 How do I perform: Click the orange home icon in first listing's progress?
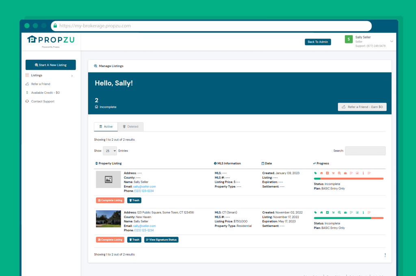[x=321, y=173]
